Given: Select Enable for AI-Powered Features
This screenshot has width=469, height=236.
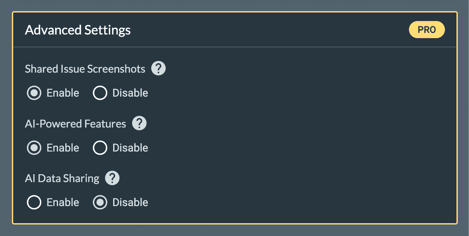Looking at the screenshot, I should 34,148.
